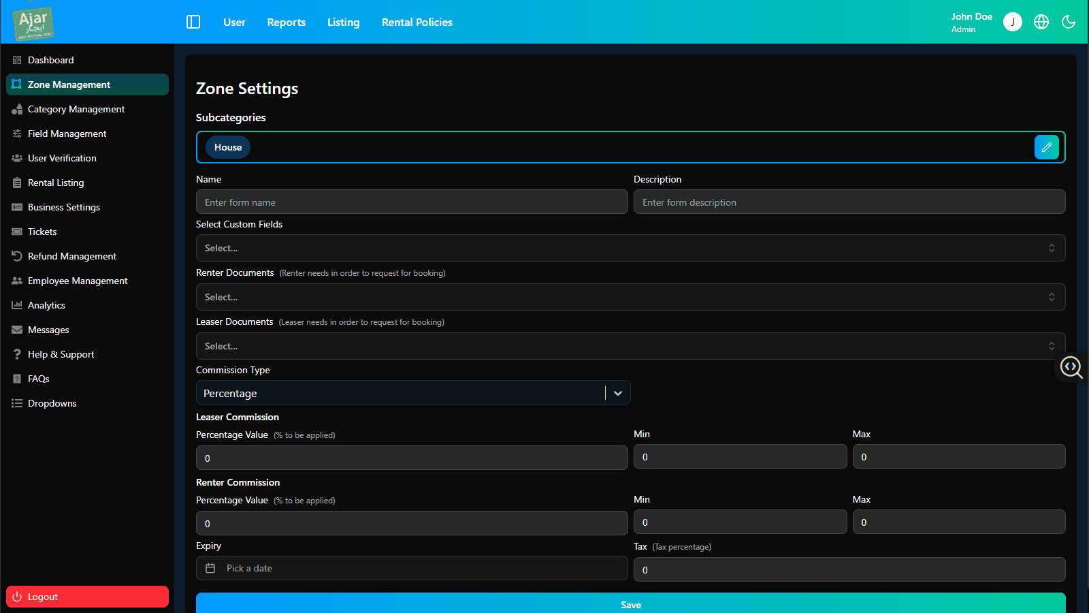Open Refund Management page
This screenshot has width=1089, height=613.
pos(87,256)
